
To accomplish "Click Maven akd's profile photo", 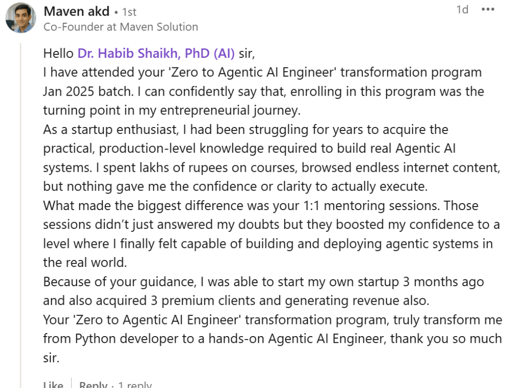I will pyautogui.click(x=21, y=18).
